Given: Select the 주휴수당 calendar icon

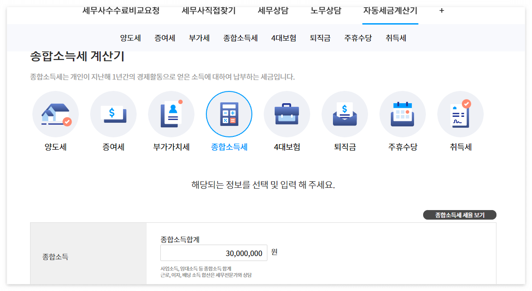Looking at the screenshot, I should coord(403,114).
